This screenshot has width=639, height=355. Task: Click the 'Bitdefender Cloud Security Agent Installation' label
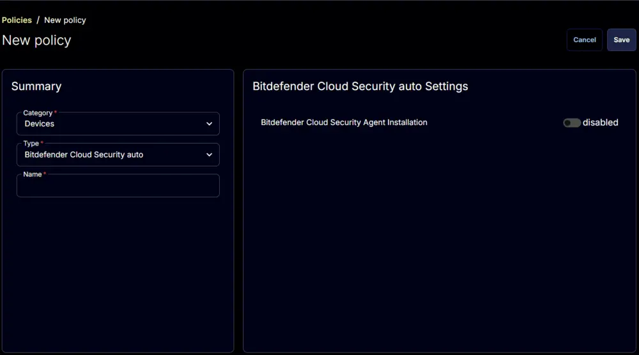[x=344, y=123]
